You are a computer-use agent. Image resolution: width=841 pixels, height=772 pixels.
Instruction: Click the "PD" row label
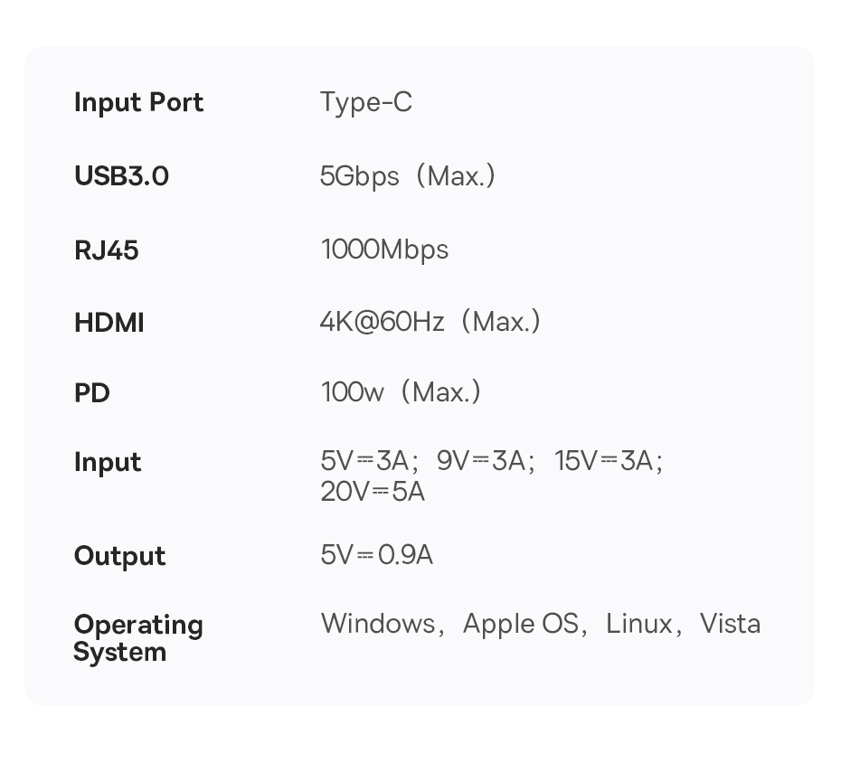[91, 393]
